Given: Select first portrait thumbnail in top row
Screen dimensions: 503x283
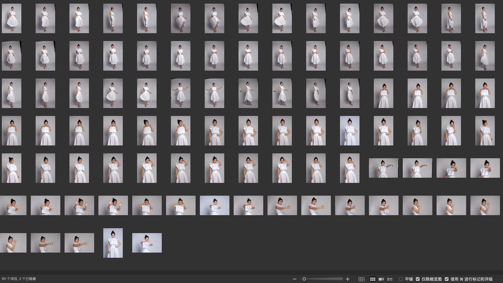Looking at the screenshot, I should pyautogui.click(x=12, y=19).
